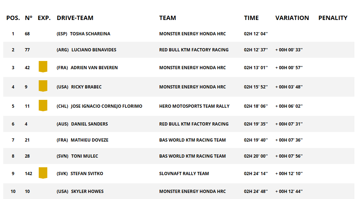Click yellow badge beside Jose Ignacio Cornejo Florimo

click(43, 105)
